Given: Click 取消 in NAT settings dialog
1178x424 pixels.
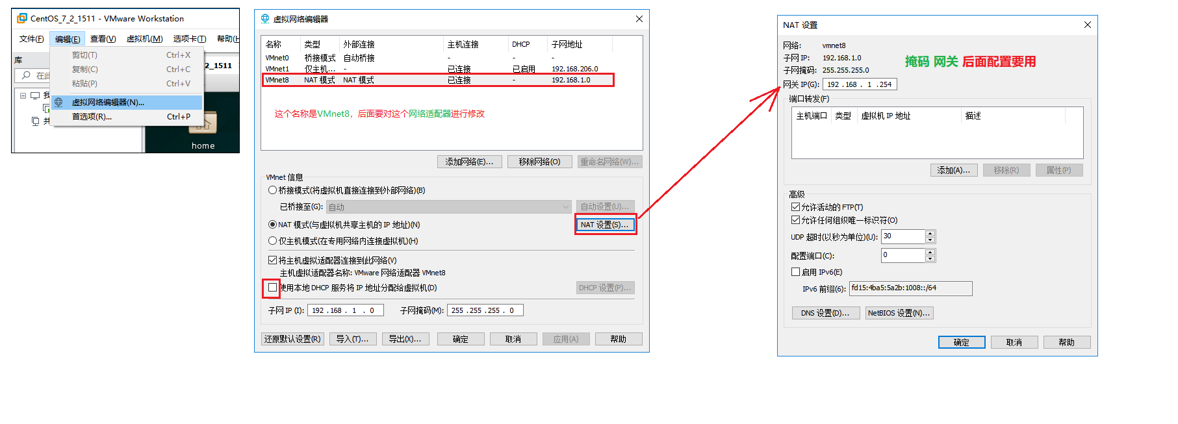Looking at the screenshot, I should [x=1014, y=342].
